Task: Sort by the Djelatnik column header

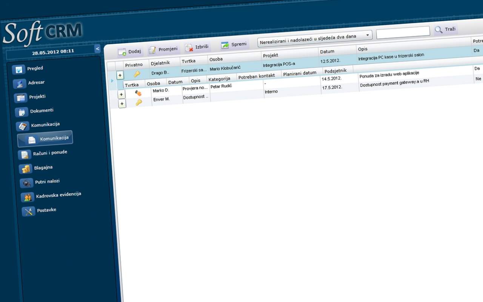Action: coord(160,63)
